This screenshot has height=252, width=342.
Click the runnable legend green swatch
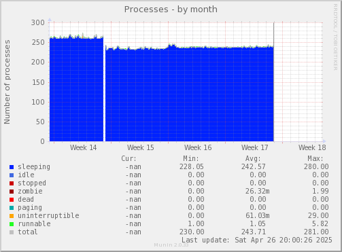point(12,224)
